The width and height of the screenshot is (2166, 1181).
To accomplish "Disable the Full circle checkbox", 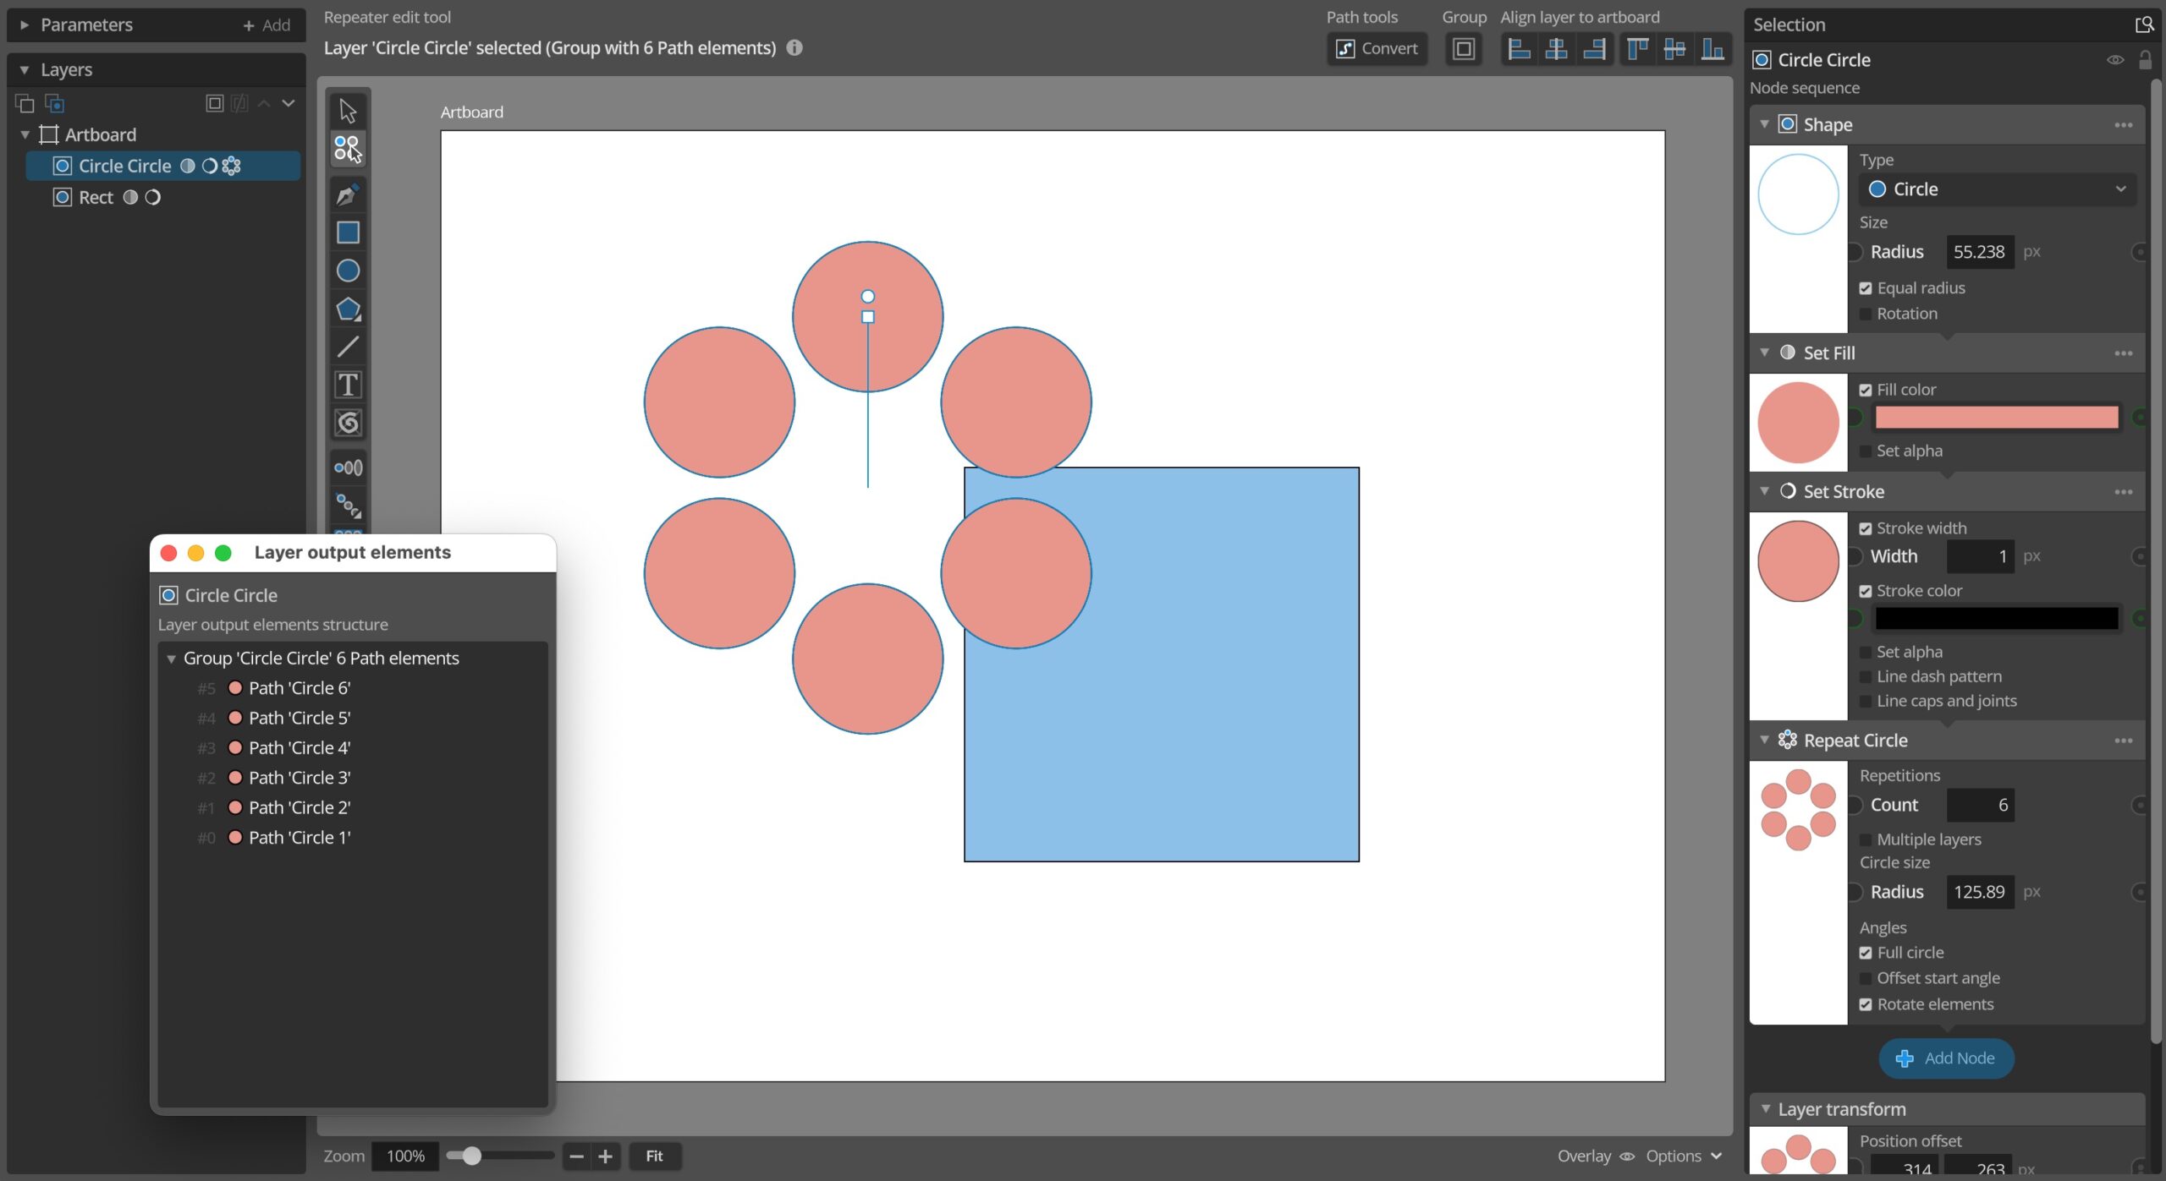I will [1868, 952].
